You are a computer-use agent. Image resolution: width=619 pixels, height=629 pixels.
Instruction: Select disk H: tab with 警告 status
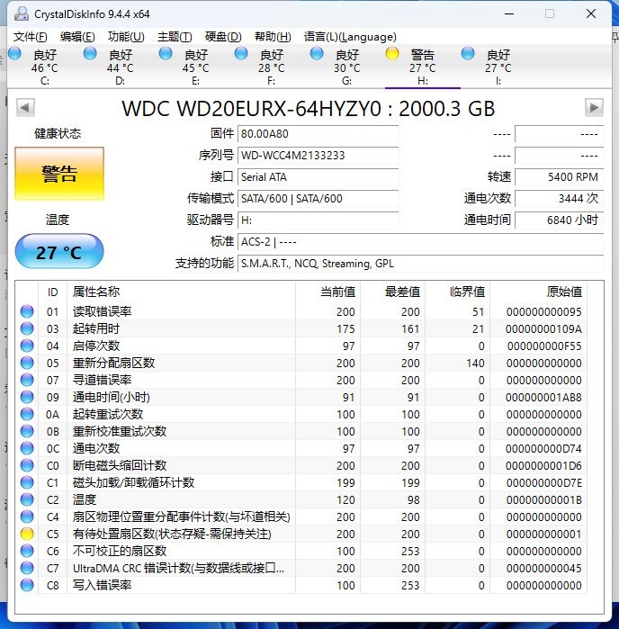[x=423, y=67]
